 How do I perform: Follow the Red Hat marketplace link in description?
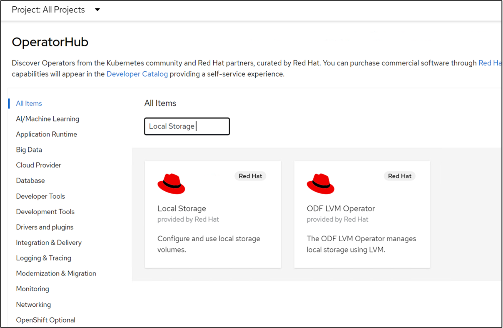click(490, 63)
